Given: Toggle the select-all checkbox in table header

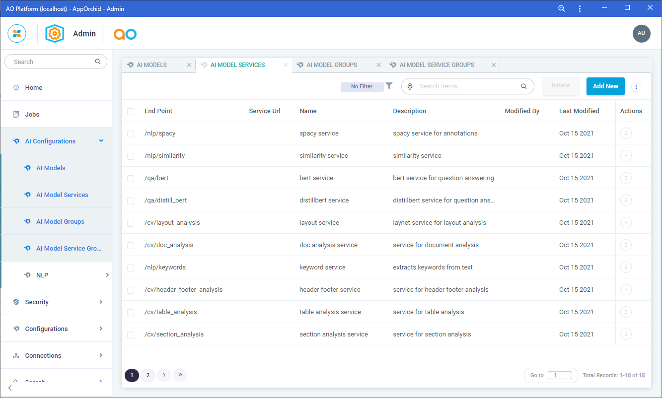Looking at the screenshot, I should 131,111.
